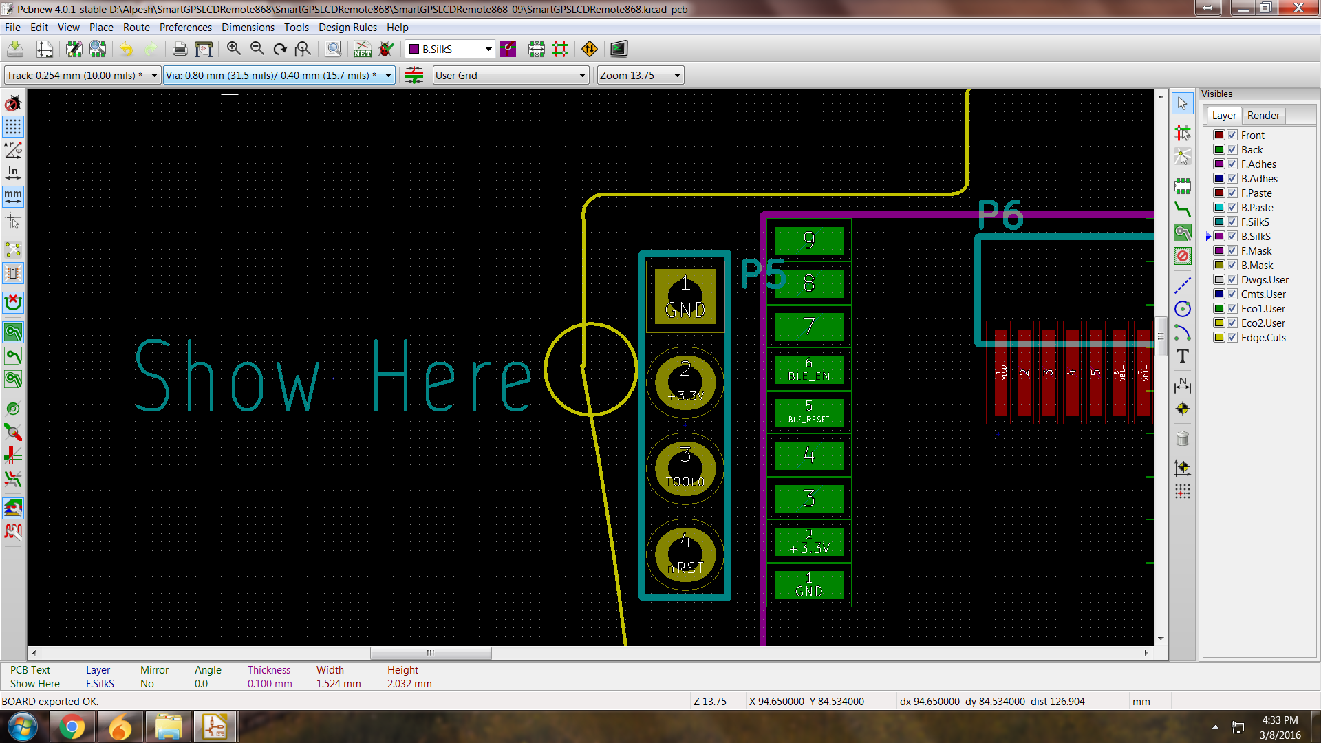Viewport: 1321px width, 743px height.
Task: Click the Print board icon
Action: tap(180, 49)
